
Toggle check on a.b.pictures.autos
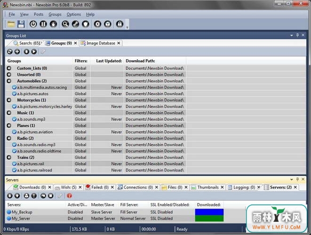[x=14, y=94]
